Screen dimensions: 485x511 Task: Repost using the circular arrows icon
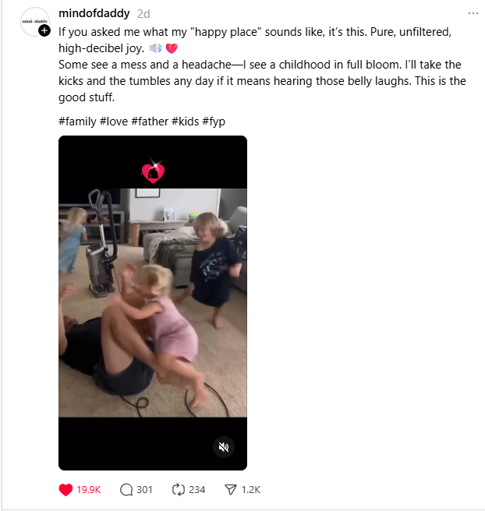[x=179, y=490]
